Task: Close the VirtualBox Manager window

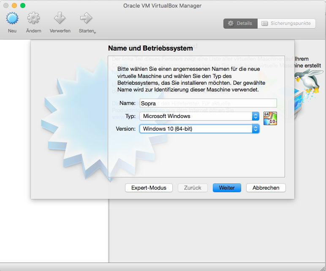Action: tap(6, 5)
